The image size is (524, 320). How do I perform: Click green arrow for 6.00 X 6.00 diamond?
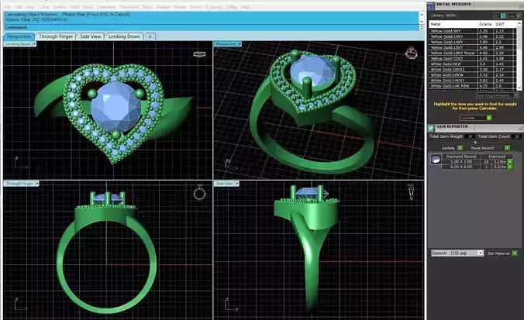510,167
